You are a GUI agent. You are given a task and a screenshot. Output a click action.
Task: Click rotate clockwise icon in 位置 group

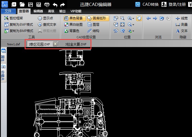[x=116, y=25]
